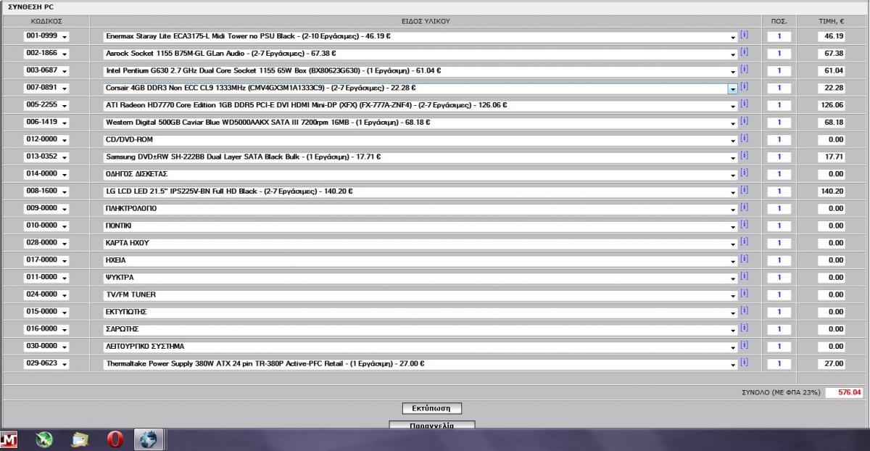This screenshot has width=870, height=451.
Task: Open code dropdown showing 003-0687
Action: pyautogui.click(x=46, y=71)
